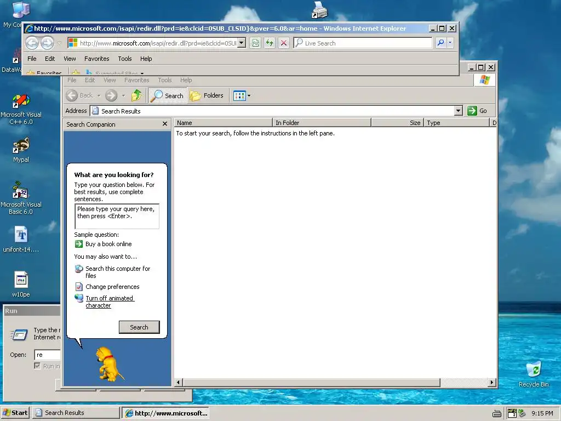Viewport: 561px width, 421px height.
Task: Click Back arrow in Internet Explorer
Action: pyautogui.click(x=32, y=43)
